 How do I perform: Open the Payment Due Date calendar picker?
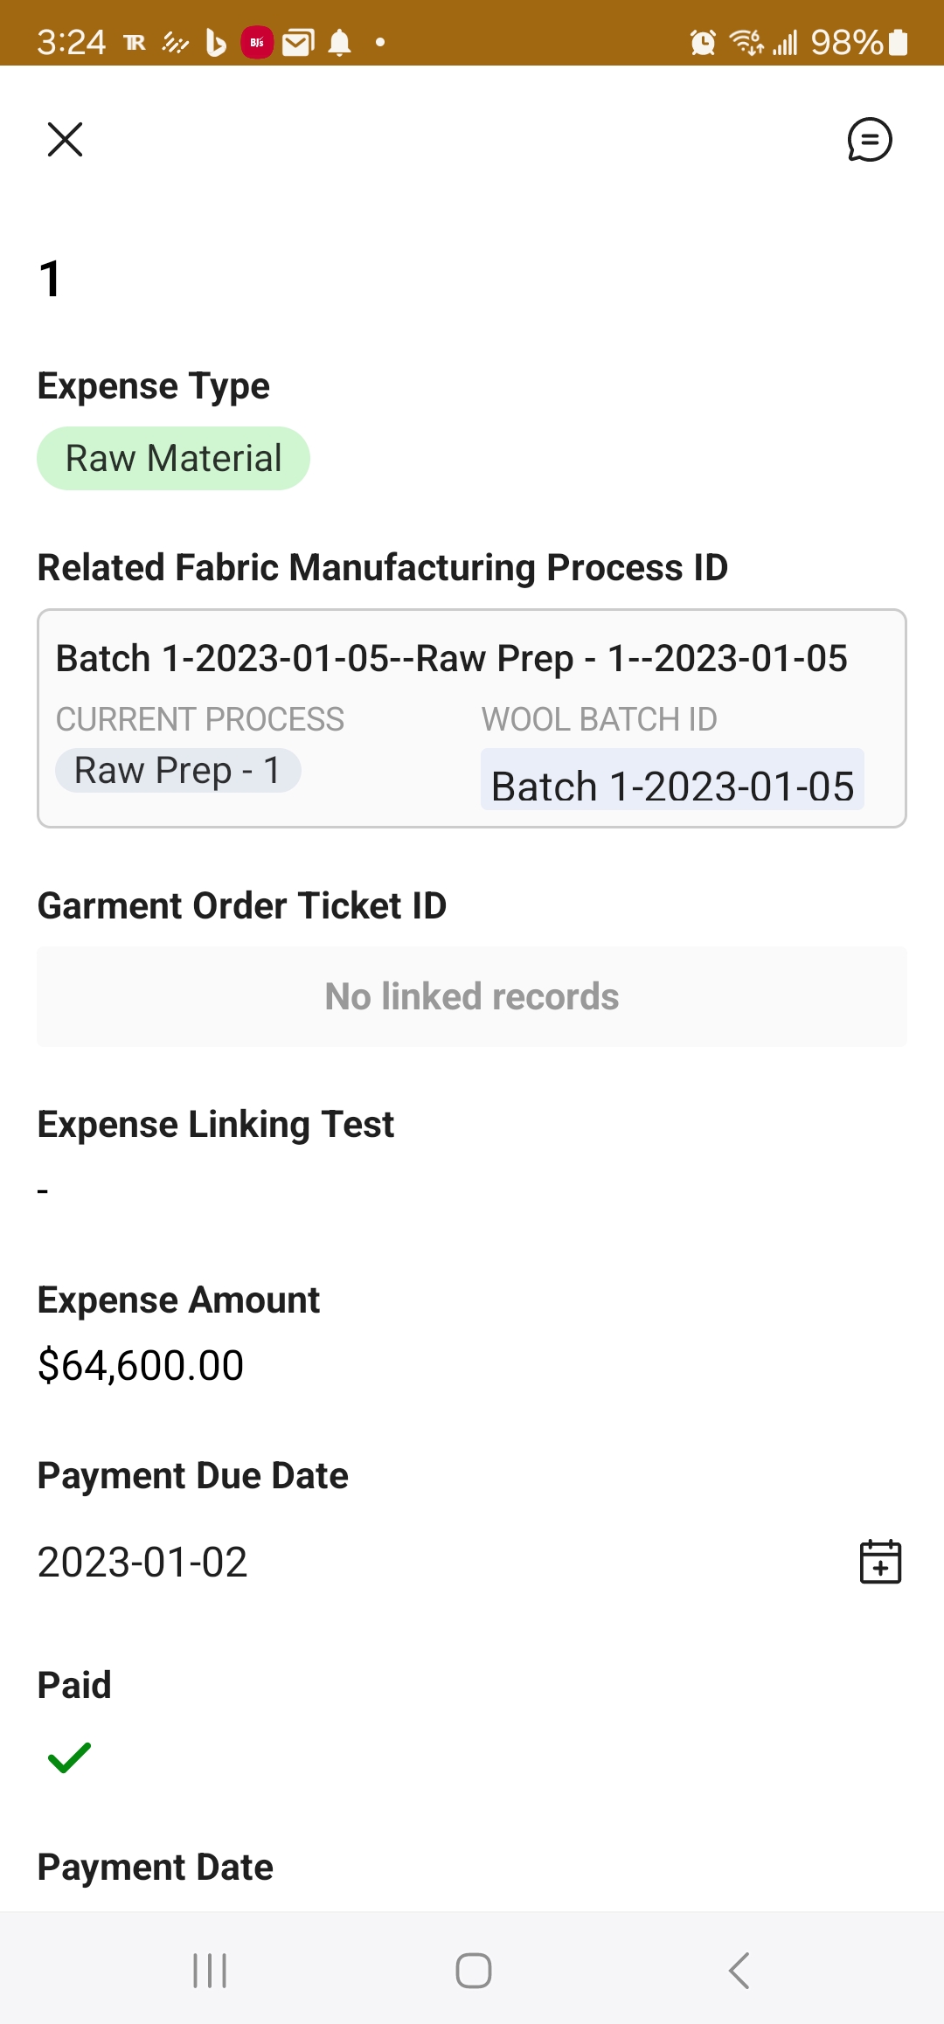[x=880, y=1562]
